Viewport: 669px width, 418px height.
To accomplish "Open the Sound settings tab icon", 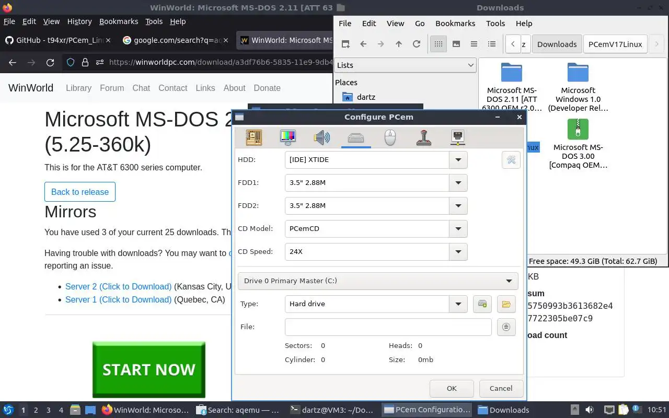I will pos(322,137).
